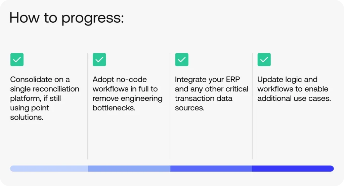Select the second, medium-light blue progress bar segment

point(129,169)
